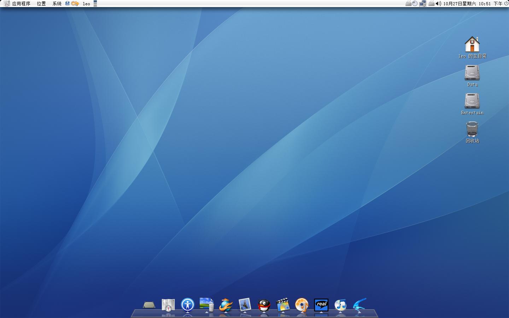Launch the blue bird dock icon

(x=359, y=305)
